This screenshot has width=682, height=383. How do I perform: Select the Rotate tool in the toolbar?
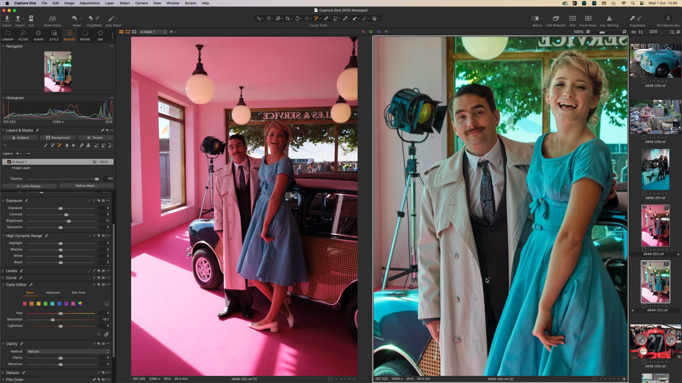click(297, 18)
